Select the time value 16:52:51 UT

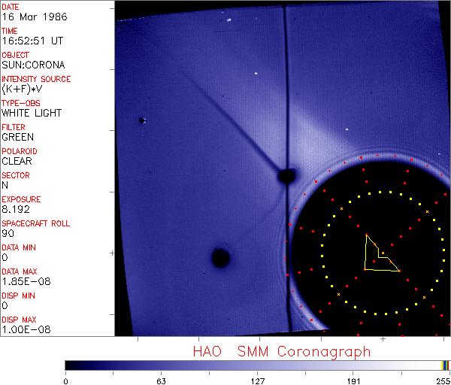(31, 41)
